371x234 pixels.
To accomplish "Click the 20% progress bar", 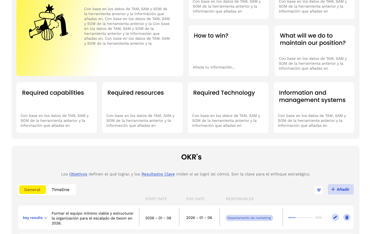I will coord(300,217).
